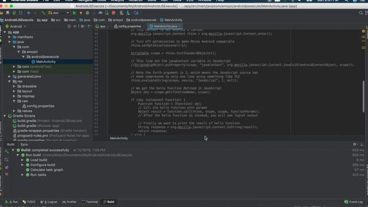Click the Save All toolbar icon
Viewport: 368px width, 207px height.
point(7,13)
